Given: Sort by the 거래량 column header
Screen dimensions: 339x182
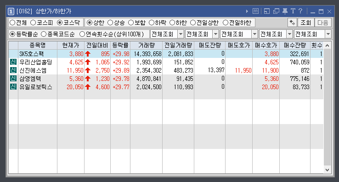Looking at the screenshot, I should 147,45.
